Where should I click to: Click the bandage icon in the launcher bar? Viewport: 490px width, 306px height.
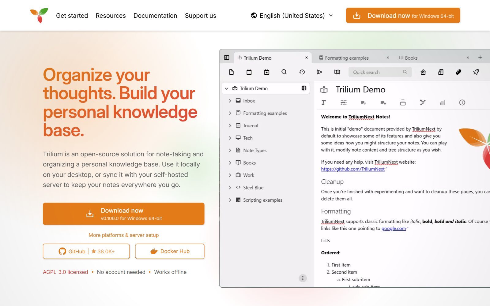click(458, 72)
